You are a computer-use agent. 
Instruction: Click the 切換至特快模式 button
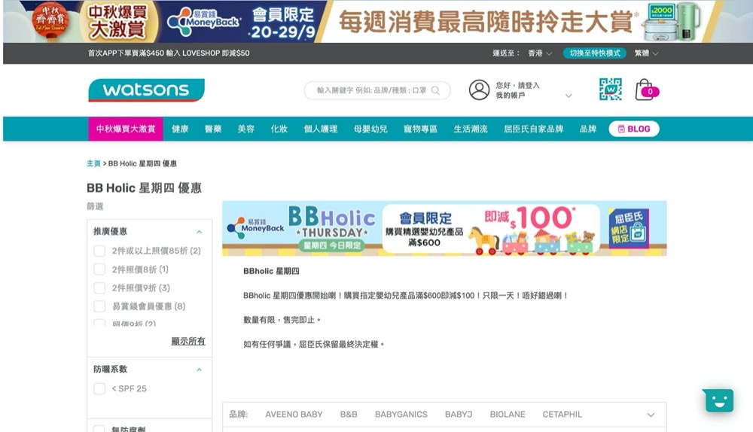[x=595, y=53]
